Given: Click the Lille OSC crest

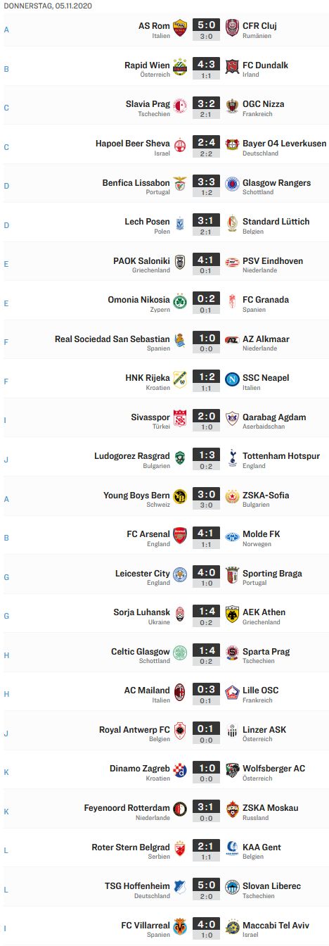Looking at the screenshot, I should tap(232, 690).
